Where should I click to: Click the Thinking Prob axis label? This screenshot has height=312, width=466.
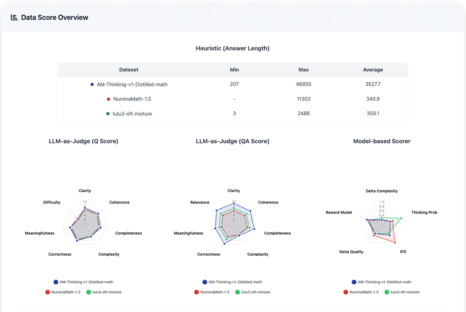pos(424,213)
